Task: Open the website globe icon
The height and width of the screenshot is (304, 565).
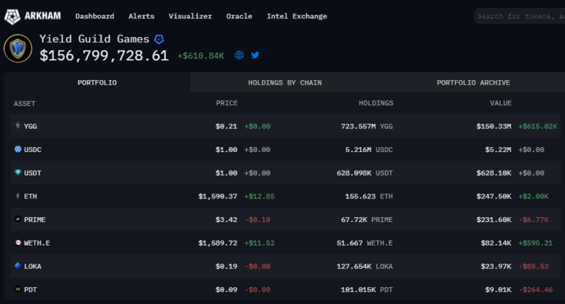Action: coord(239,55)
